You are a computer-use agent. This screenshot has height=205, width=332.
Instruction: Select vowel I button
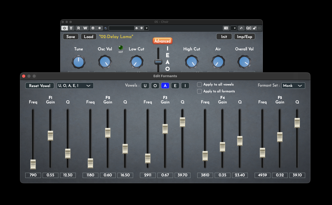pos(185,86)
